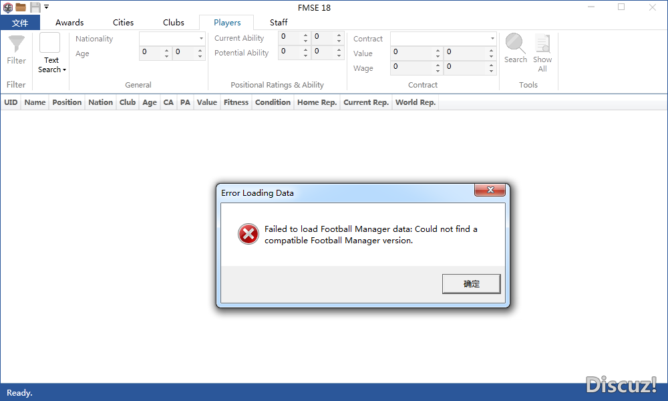Increase the minimum Age spinner value

coord(166,49)
